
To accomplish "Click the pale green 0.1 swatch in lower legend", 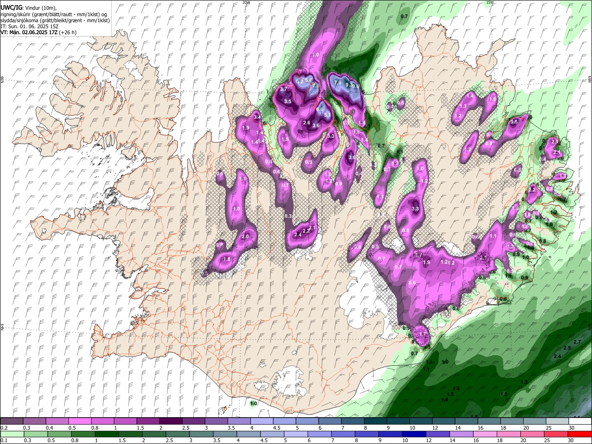I will [12, 434].
